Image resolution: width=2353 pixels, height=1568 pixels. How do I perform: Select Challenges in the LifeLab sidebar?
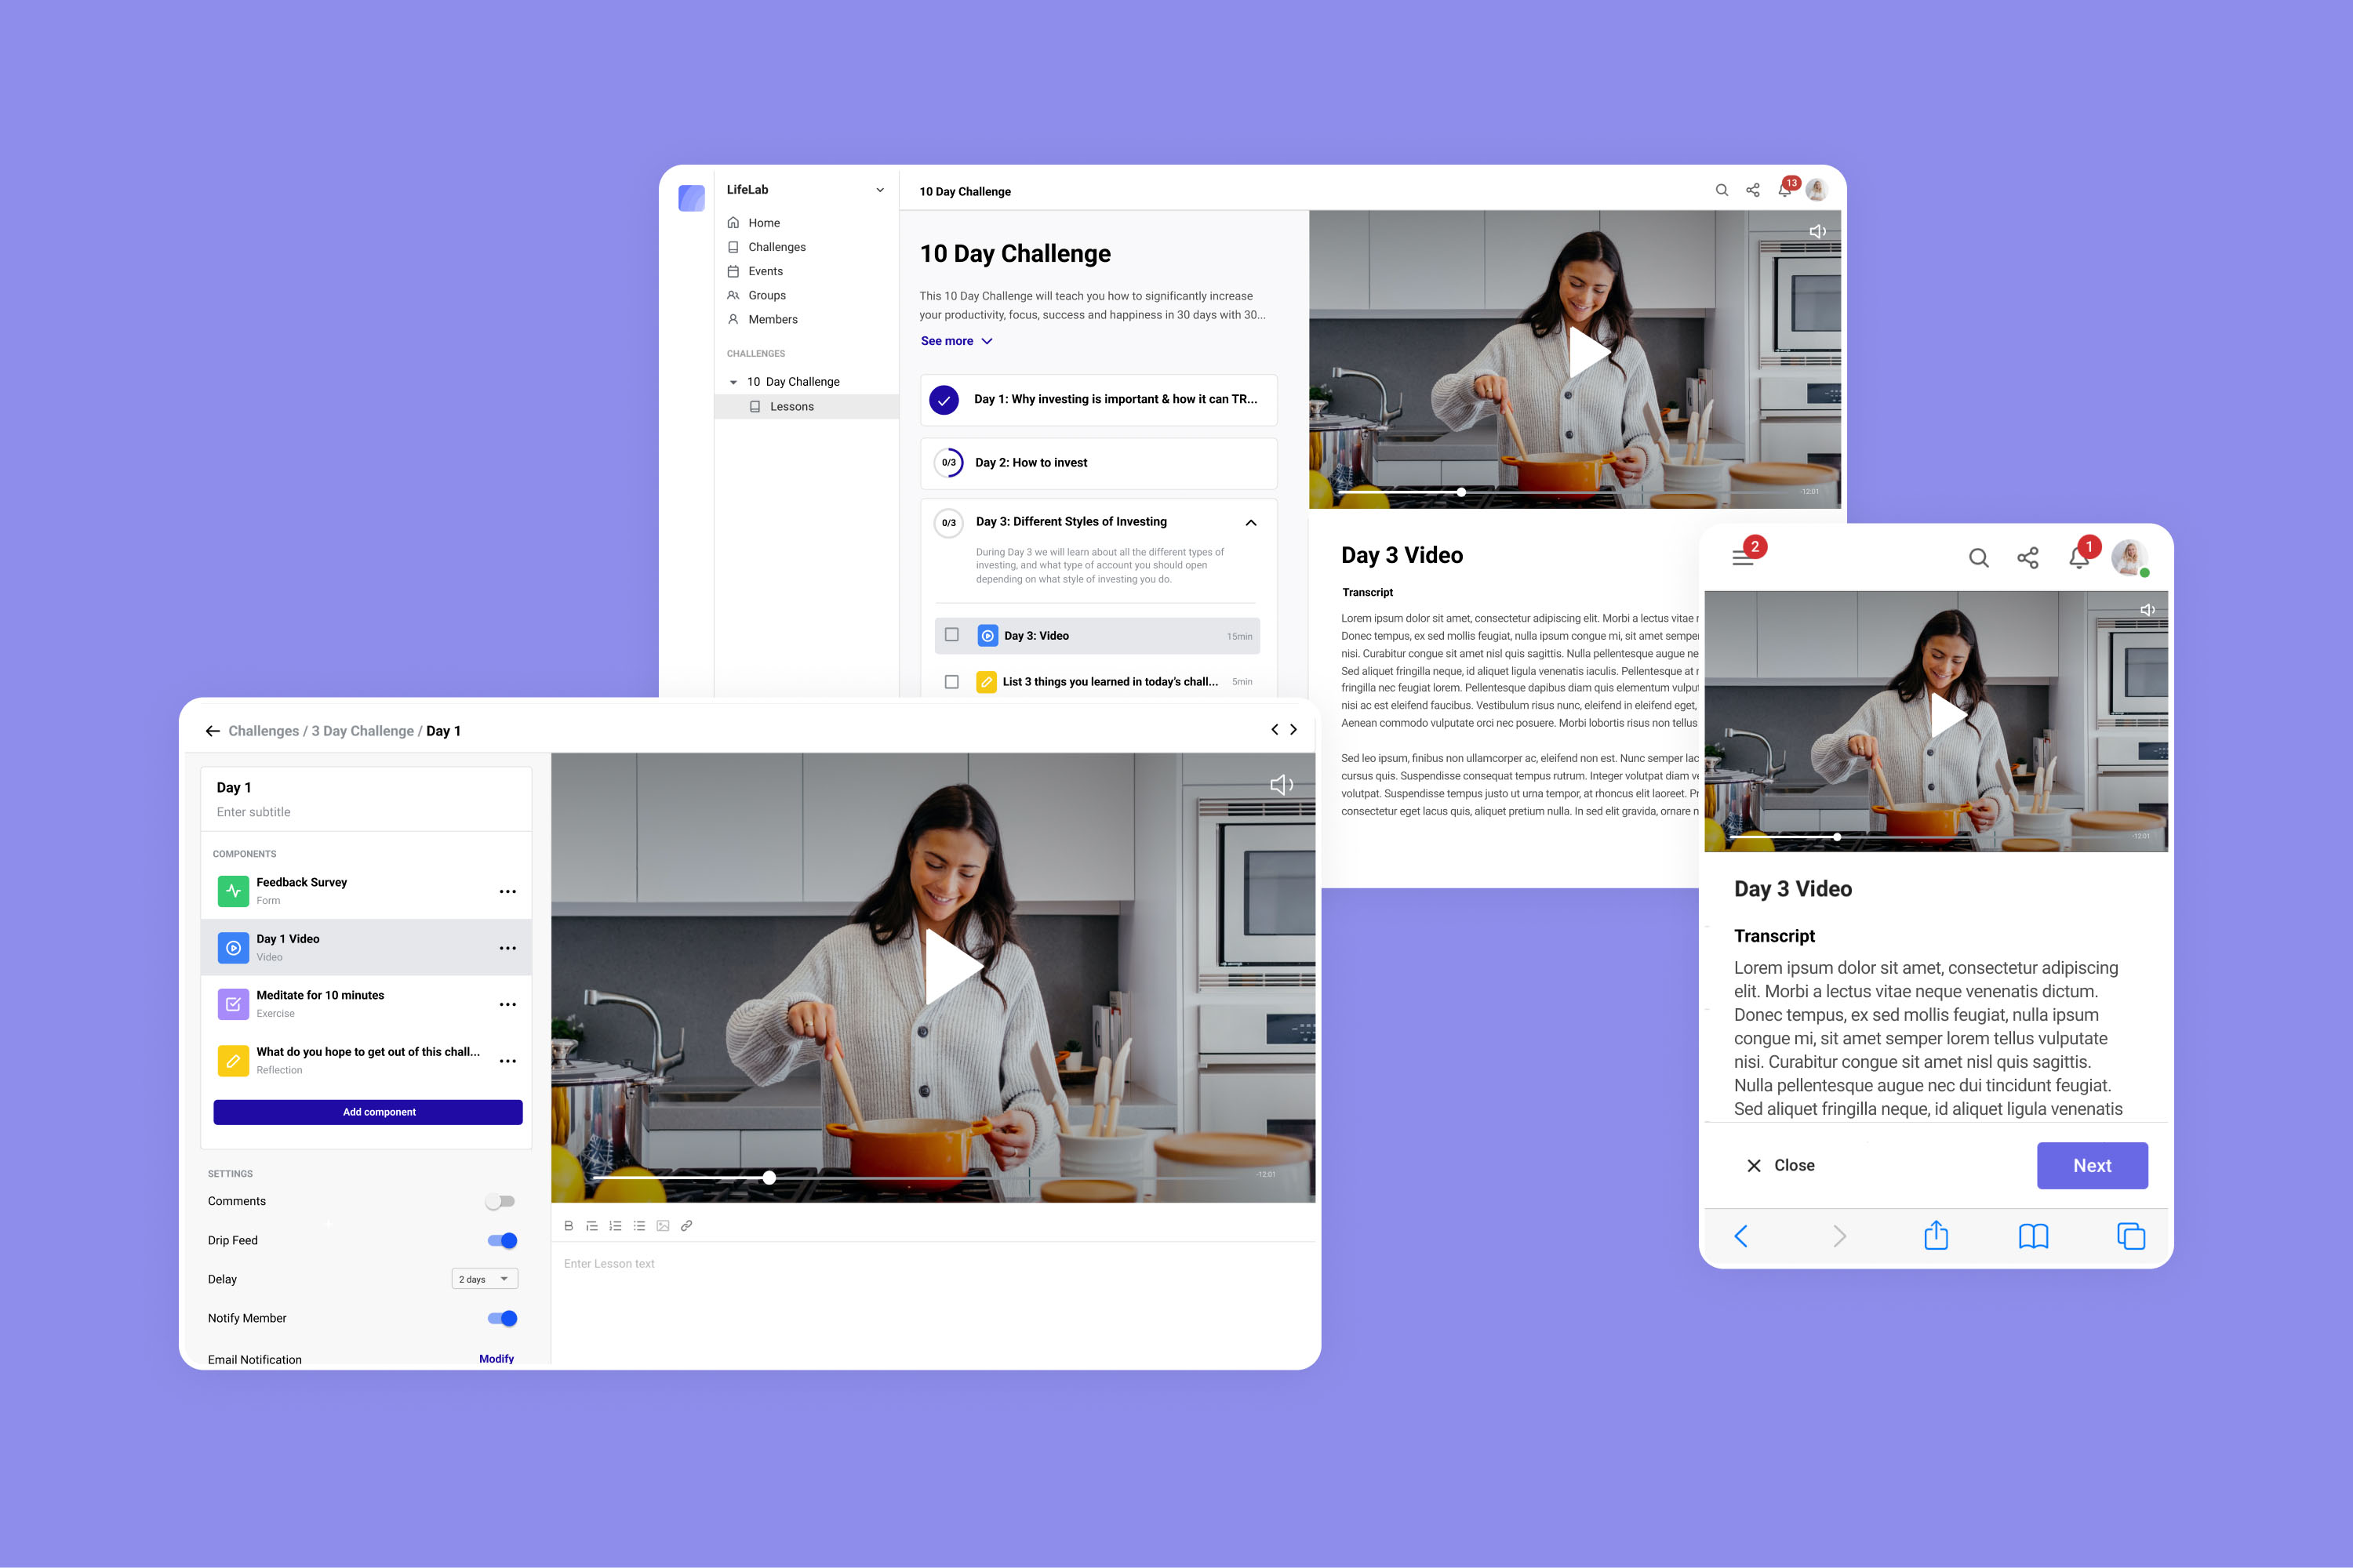(x=776, y=247)
